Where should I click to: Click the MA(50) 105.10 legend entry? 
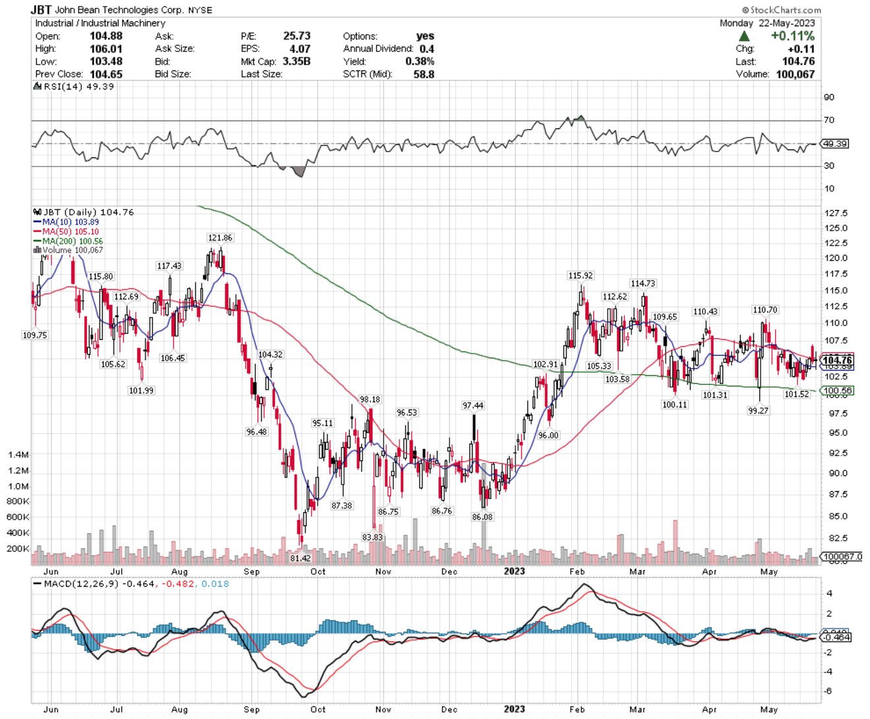[66, 232]
